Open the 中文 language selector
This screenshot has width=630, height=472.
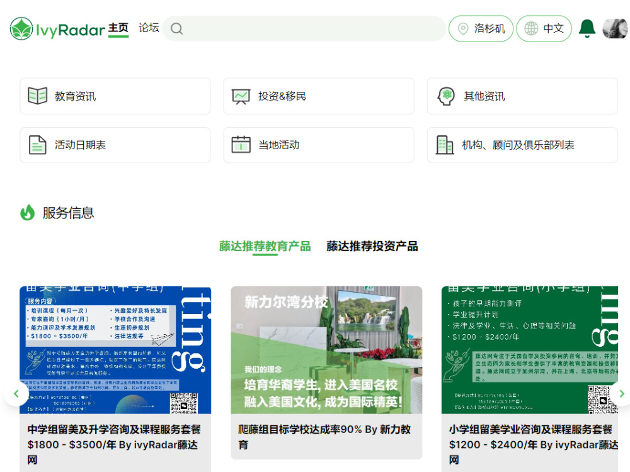(x=544, y=28)
